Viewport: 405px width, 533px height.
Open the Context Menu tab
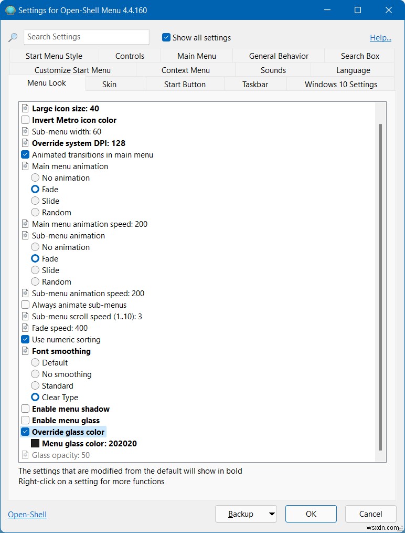tap(185, 70)
